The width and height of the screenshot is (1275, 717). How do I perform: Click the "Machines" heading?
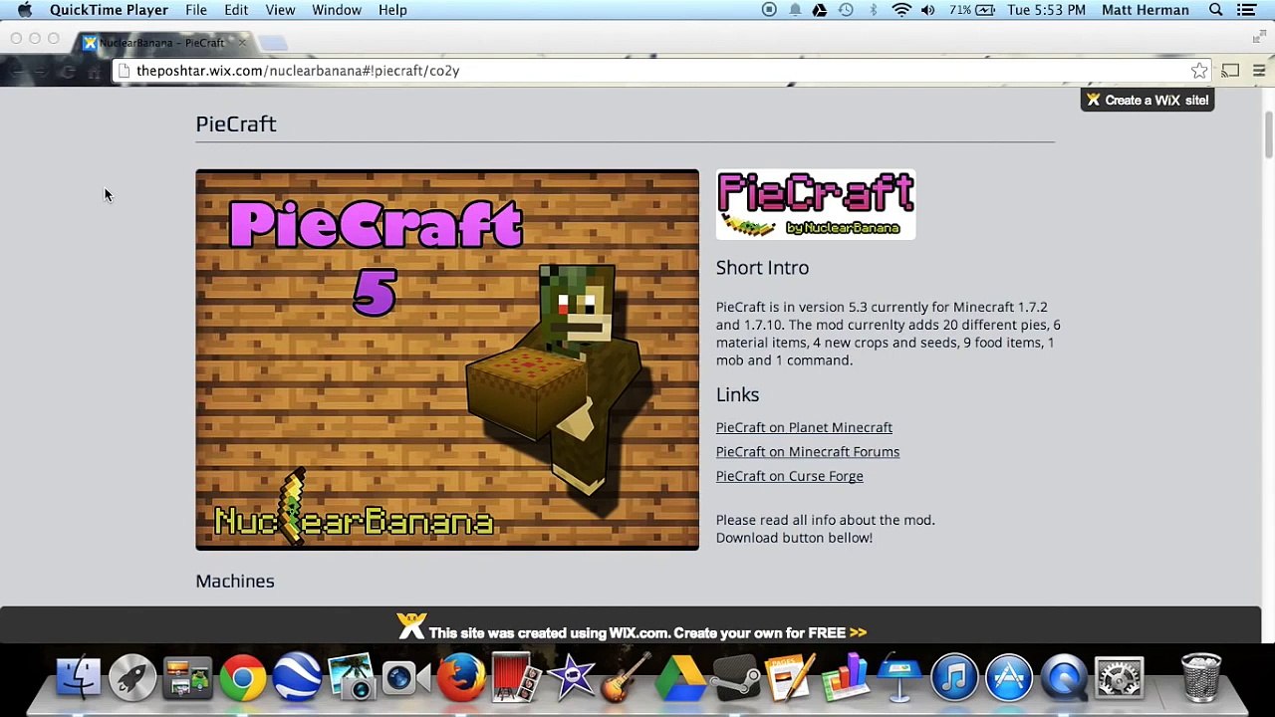(235, 582)
